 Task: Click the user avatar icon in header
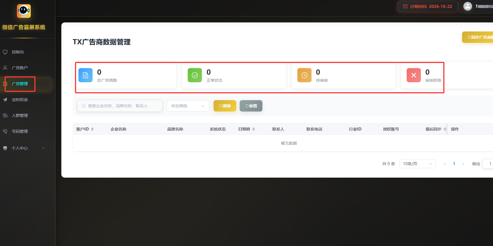coord(467,6)
